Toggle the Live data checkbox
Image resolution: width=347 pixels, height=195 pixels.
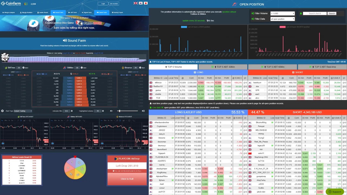point(162,108)
